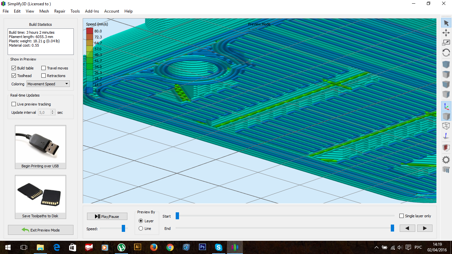The image size is (452, 254).
Task: Click the rotate view tool icon
Action: [446, 53]
